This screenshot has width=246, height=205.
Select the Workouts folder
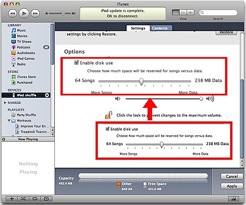[x=21, y=120]
